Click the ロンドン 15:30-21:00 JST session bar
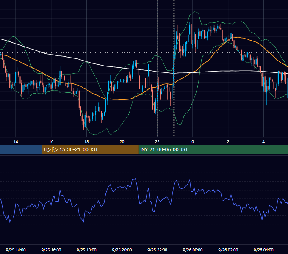 coord(90,149)
